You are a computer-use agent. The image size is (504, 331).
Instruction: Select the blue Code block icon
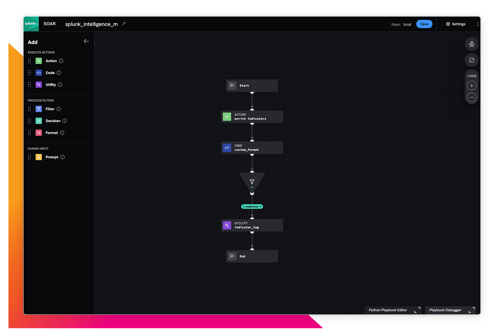39,73
